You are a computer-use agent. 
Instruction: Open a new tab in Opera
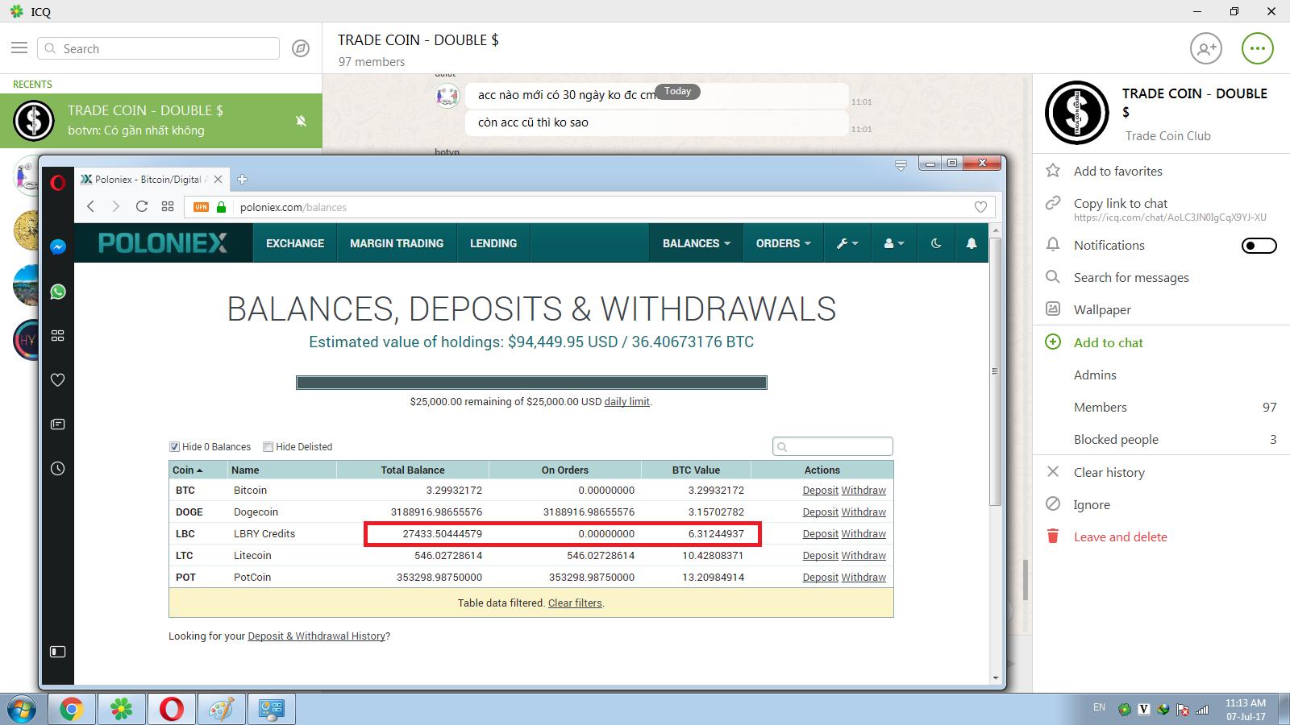(242, 180)
